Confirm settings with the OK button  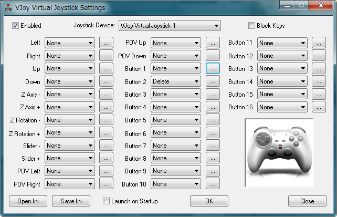coord(209,201)
